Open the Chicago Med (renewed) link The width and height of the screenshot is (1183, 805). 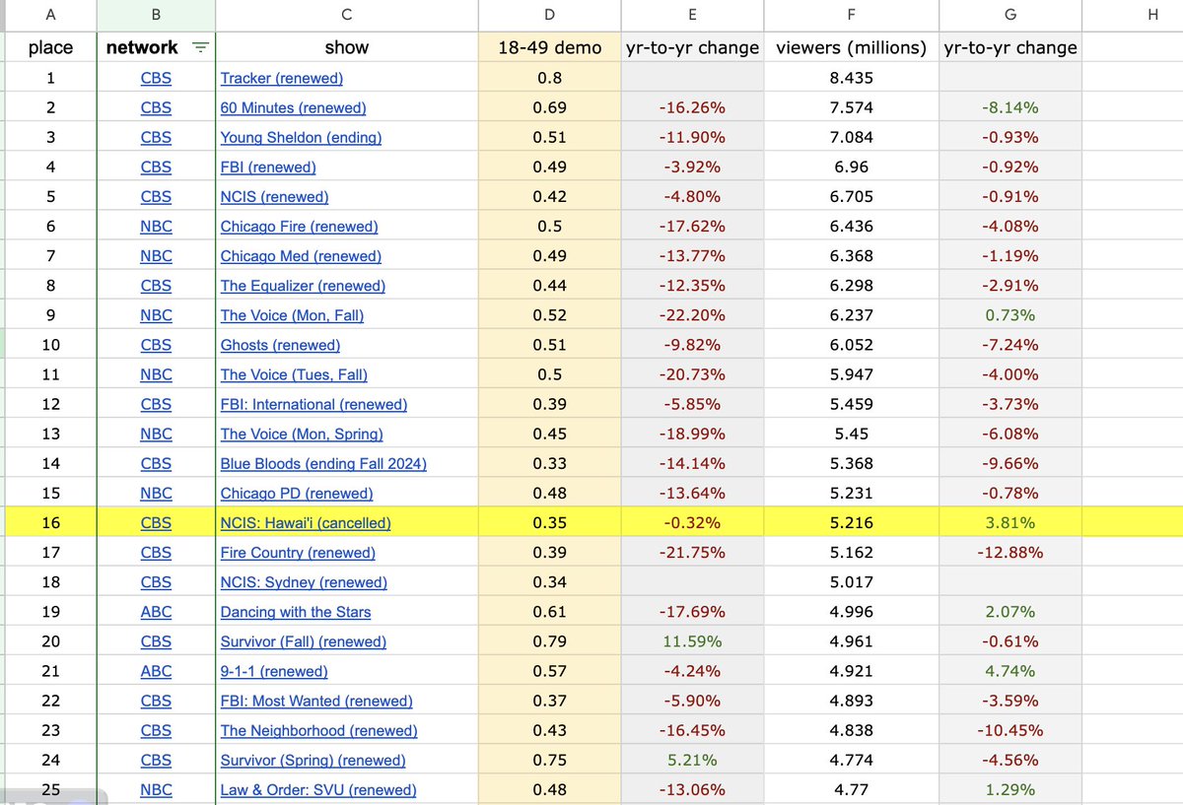[x=301, y=255]
